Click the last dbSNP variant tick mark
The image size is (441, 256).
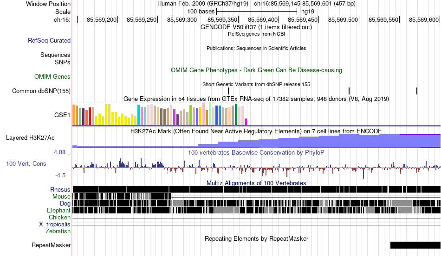[x=417, y=91]
